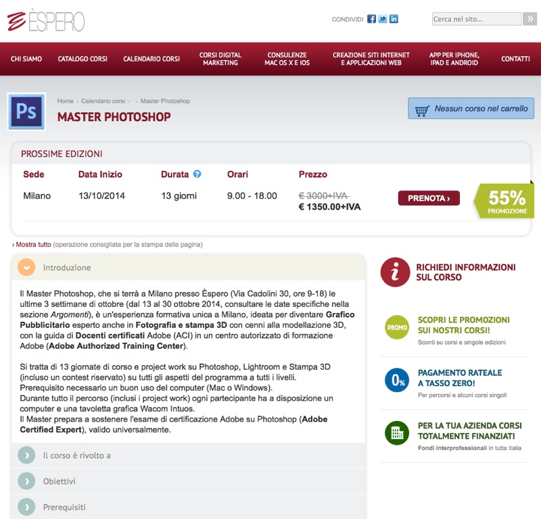Click the 'Milano' location cell
This screenshot has width=541, height=519.
pos(37,196)
